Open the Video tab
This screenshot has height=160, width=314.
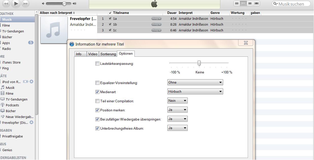point(93,54)
